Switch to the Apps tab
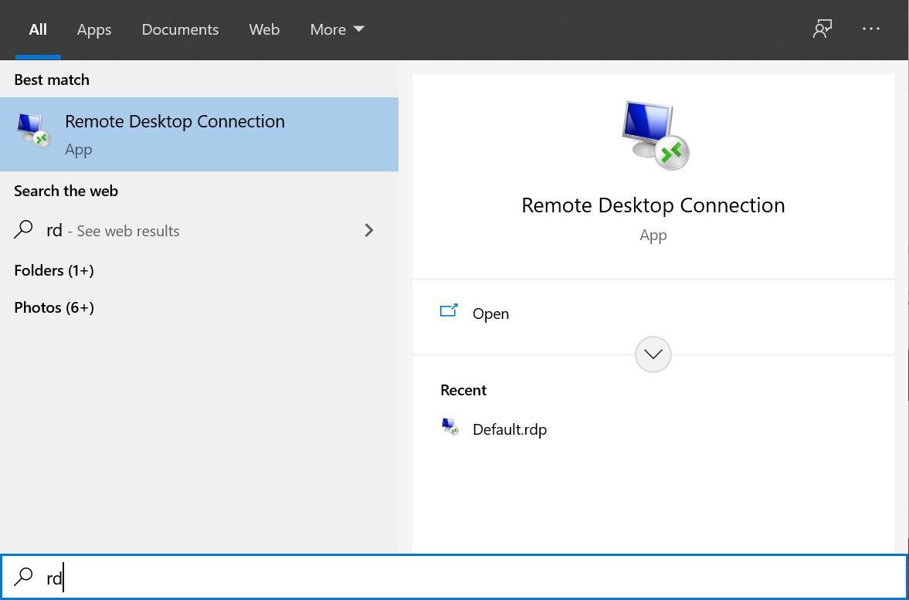Viewport: 909px width, 600px height. point(94,29)
